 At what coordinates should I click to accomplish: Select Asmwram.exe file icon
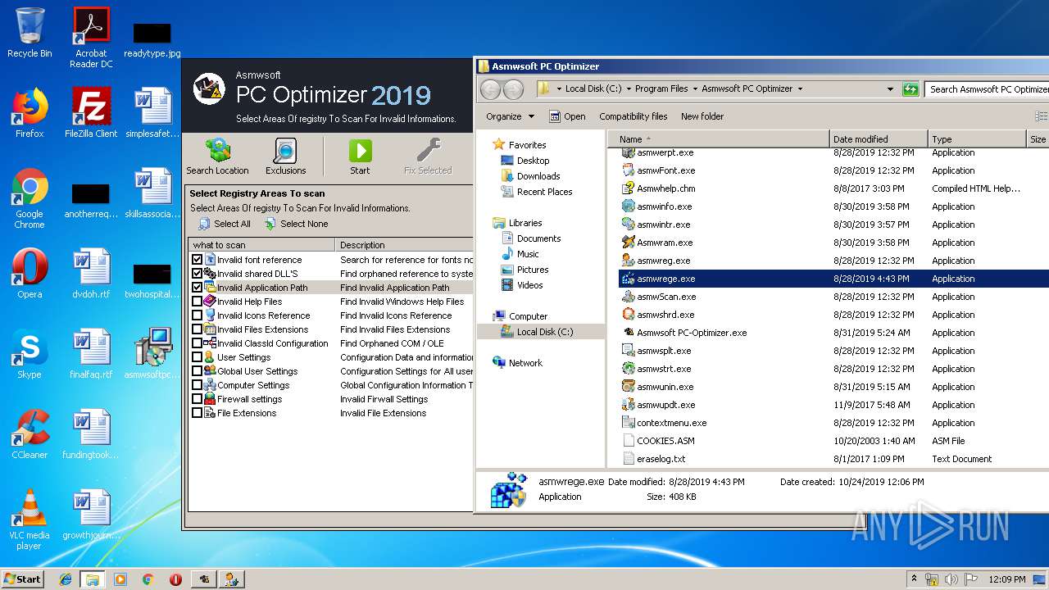click(629, 243)
